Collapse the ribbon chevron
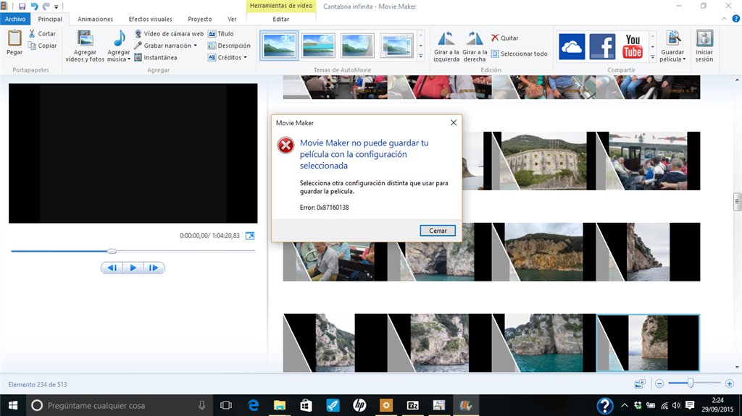Viewport: 742px width, 416px height. (724, 19)
